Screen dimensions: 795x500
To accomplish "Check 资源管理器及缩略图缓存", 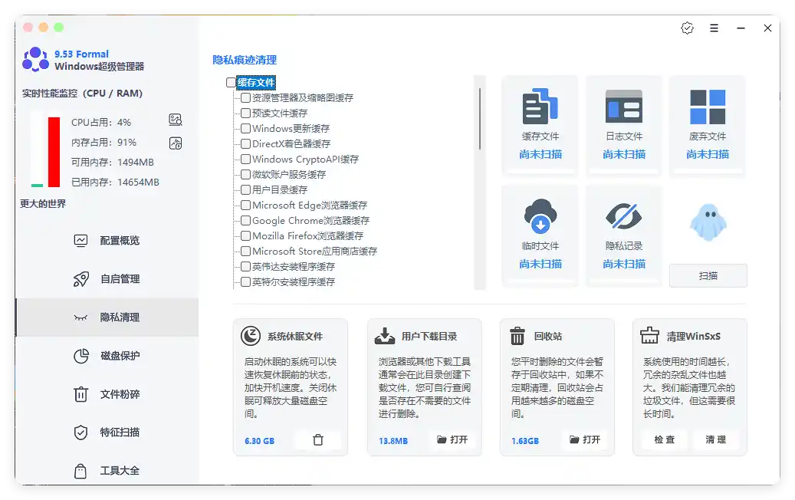I will [245, 97].
